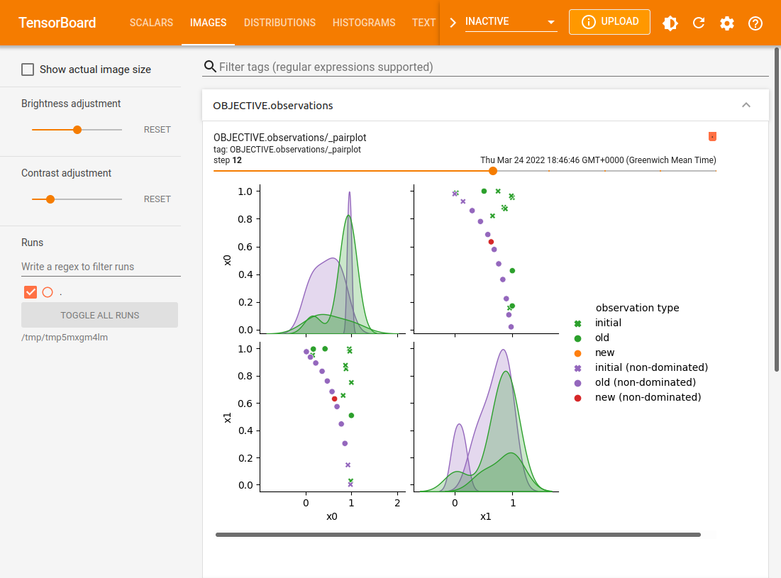
Task: Open TensorBoard settings gear
Action: pyautogui.click(x=726, y=22)
